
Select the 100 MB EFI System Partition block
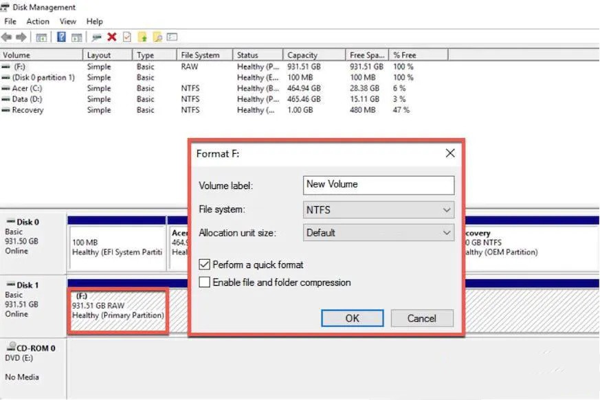coord(117,247)
